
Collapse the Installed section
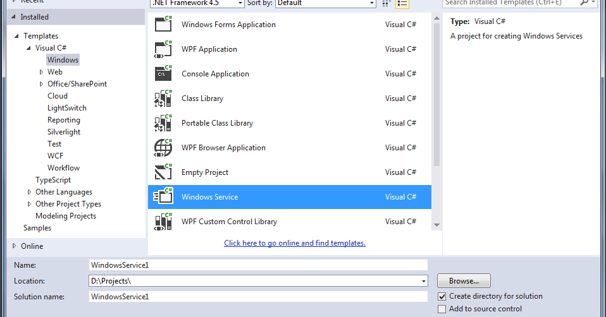14,16
